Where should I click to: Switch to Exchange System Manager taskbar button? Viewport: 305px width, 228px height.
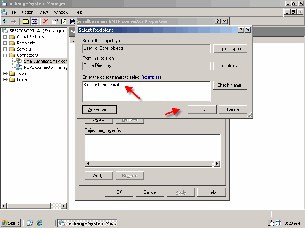pyautogui.click(x=88, y=223)
